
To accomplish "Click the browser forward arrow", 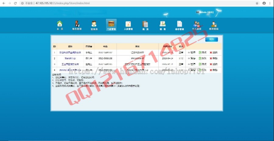I will [x=9, y=3].
